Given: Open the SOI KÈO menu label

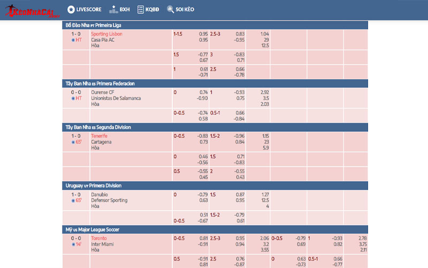Looking at the screenshot, I should click(185, 10).
